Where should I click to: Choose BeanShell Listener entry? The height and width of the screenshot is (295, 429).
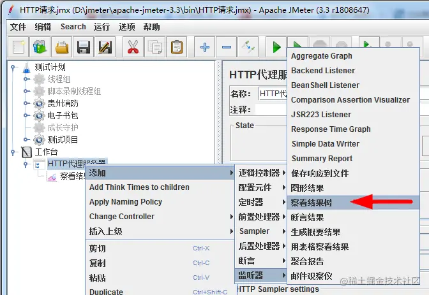tap(353, 85)
